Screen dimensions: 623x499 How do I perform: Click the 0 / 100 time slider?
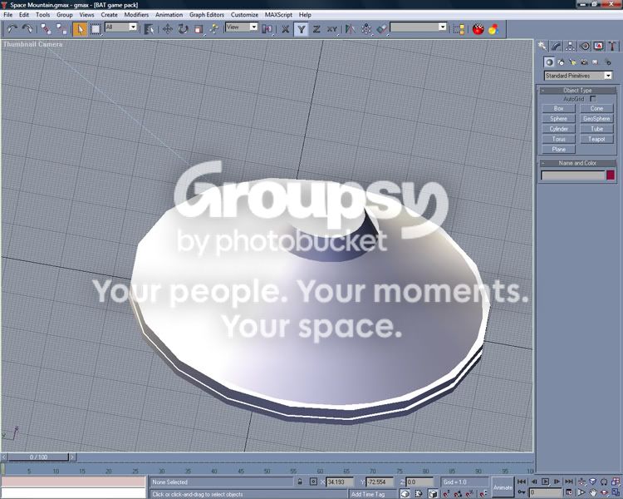(x=38, y=457)
